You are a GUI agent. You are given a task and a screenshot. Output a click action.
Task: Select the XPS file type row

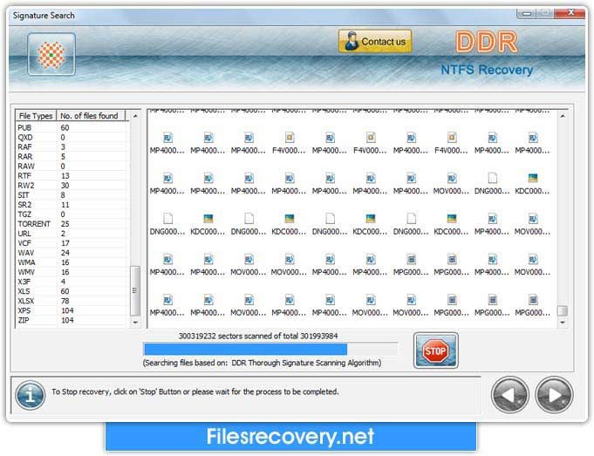click(72, 310)
